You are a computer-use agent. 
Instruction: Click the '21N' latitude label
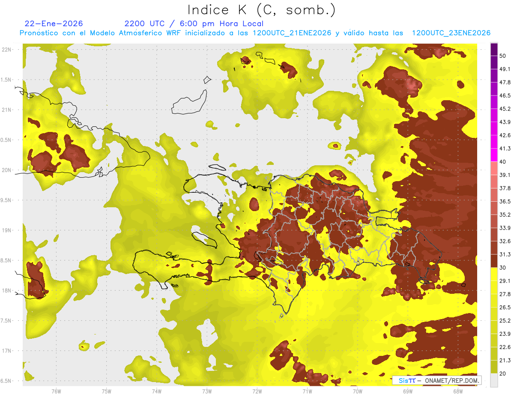coord(7,110)
